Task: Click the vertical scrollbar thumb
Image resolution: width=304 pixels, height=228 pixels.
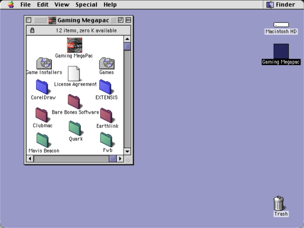Action: [x=127, y=46]
